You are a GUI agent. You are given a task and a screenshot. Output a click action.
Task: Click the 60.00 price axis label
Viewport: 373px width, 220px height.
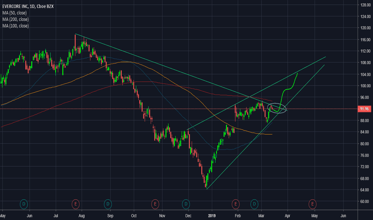365,202
